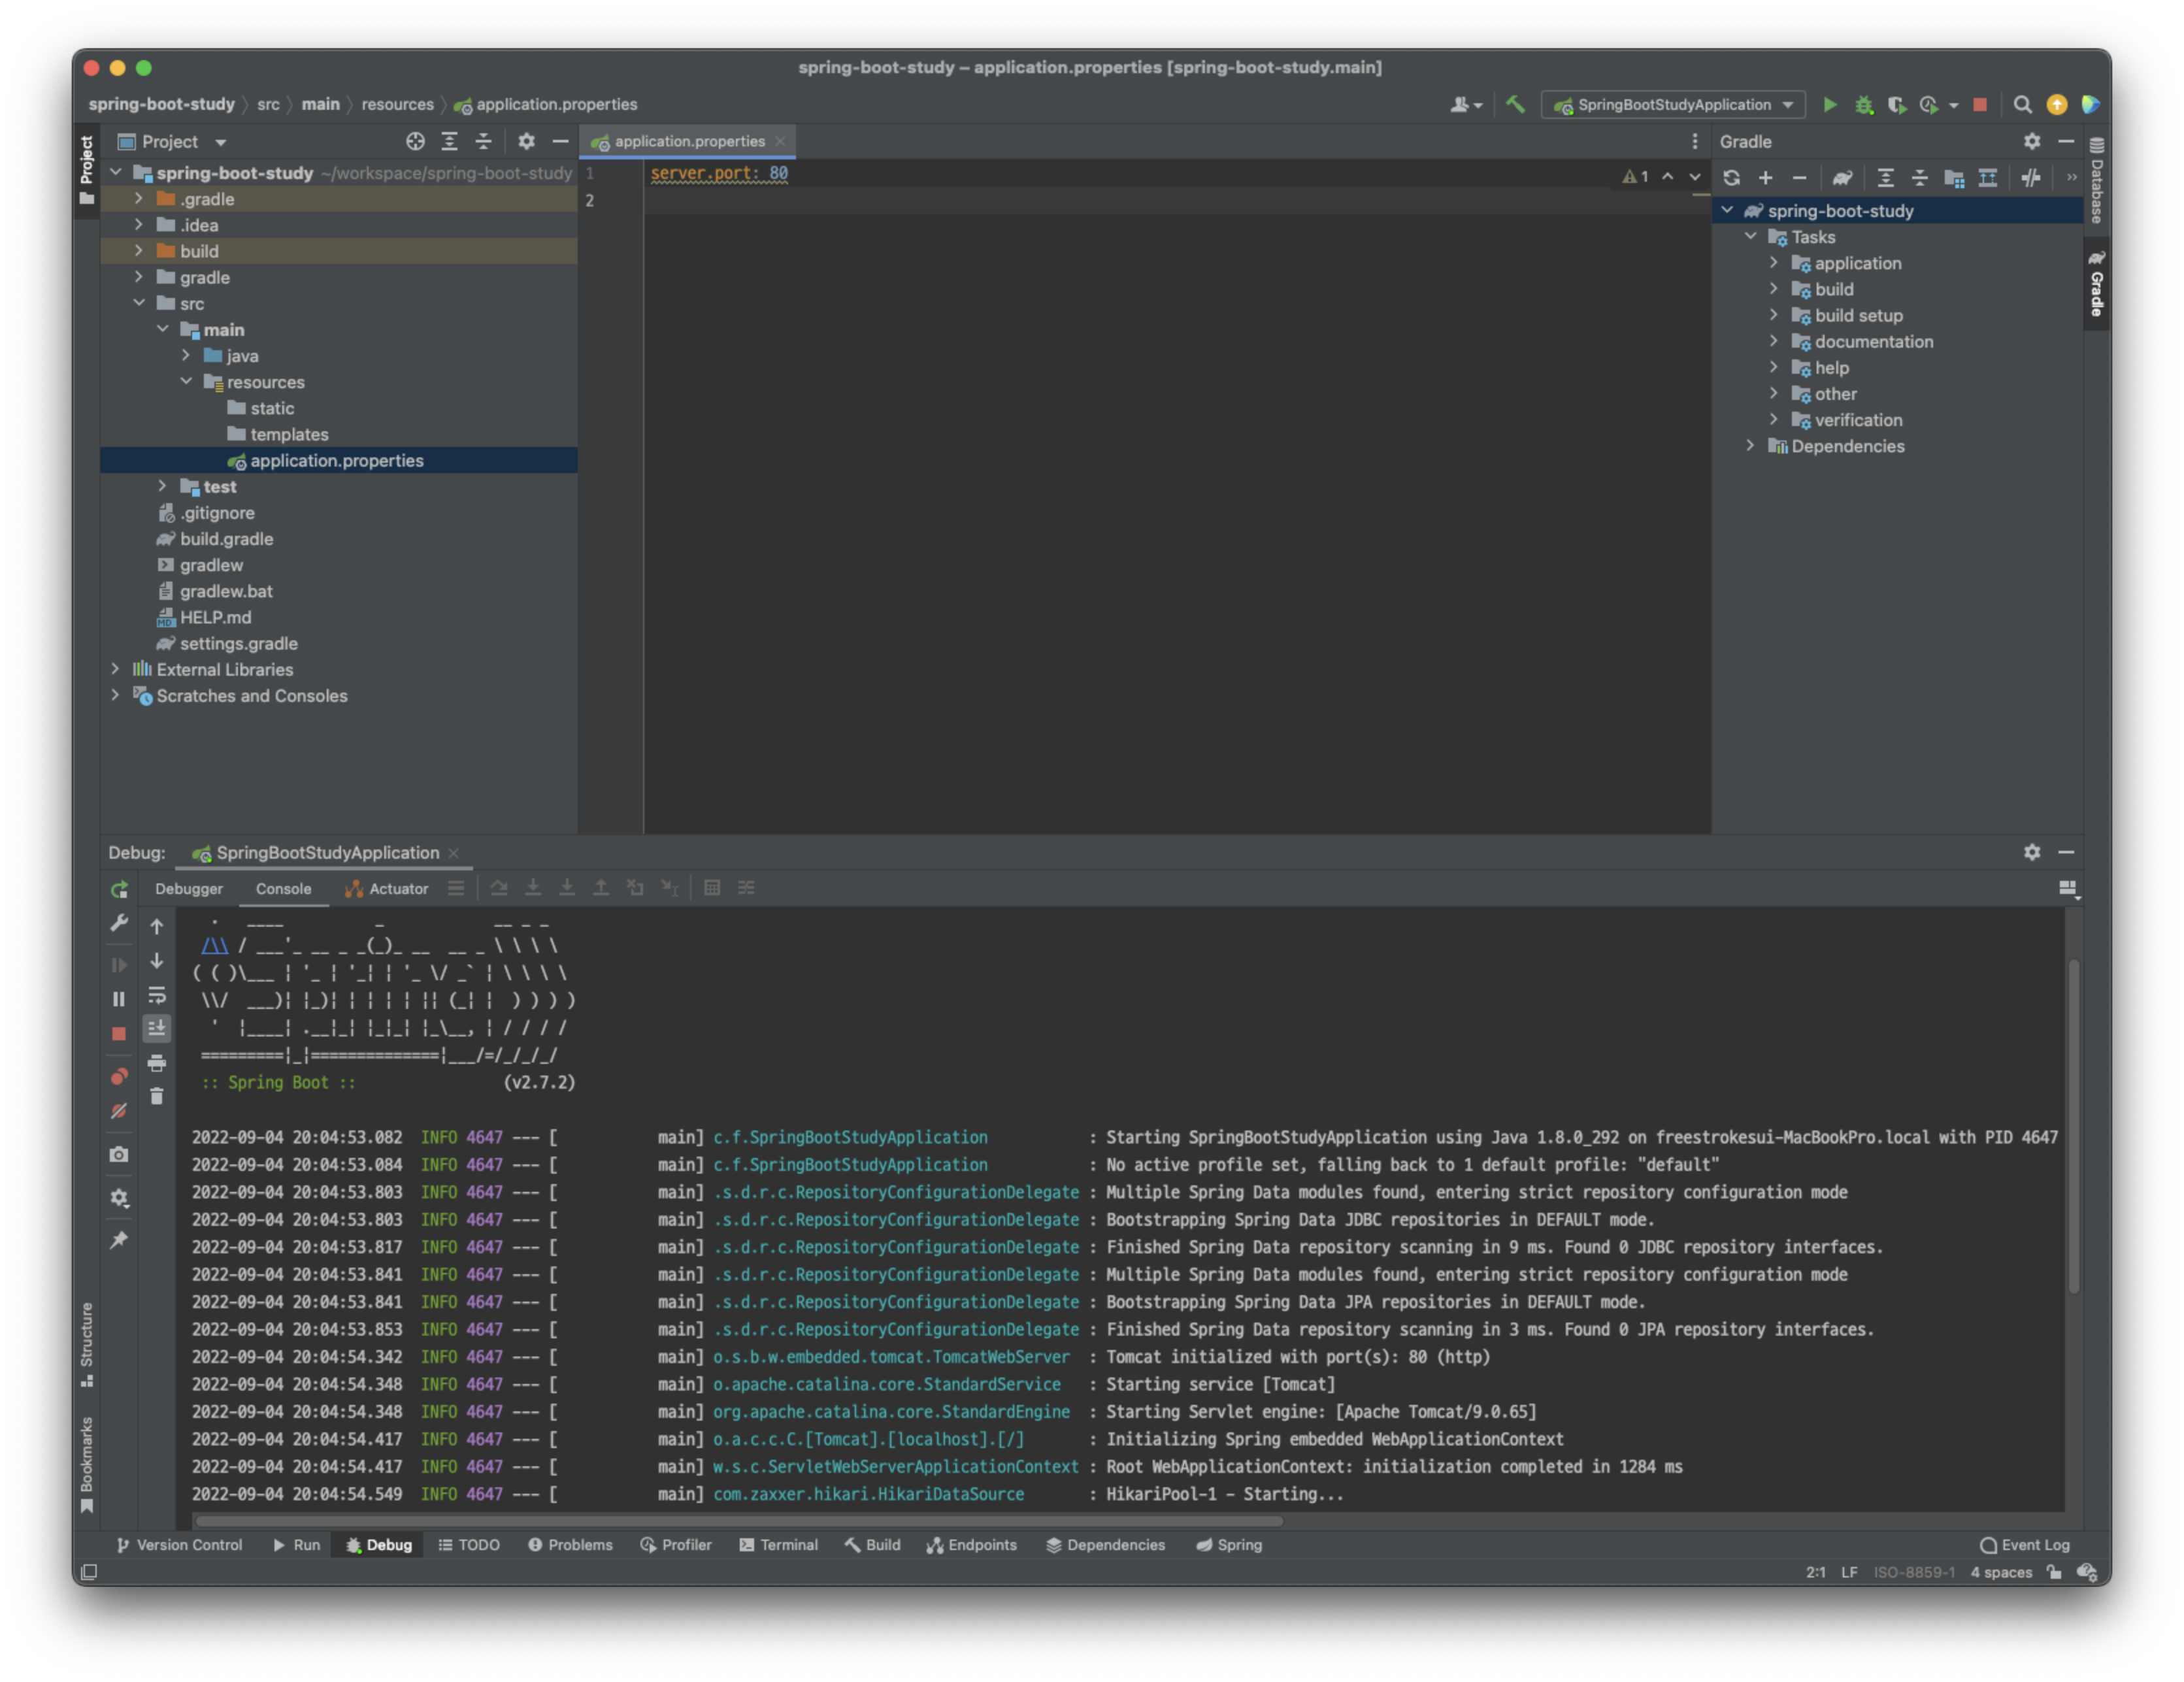The height and width of the screenshot is (1682, 2184).
Task: Toggle soft-wrap in the console
Action: click(157, 995)
